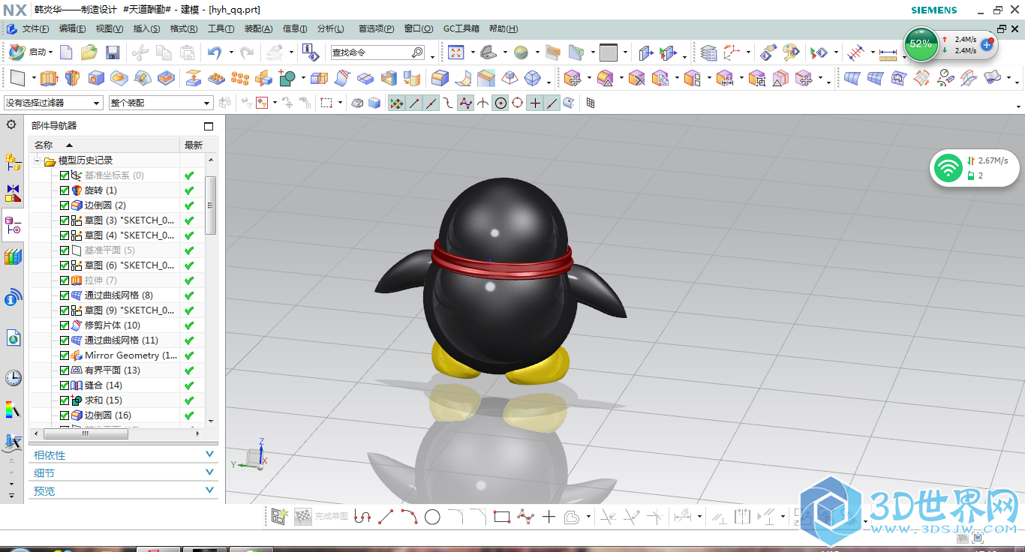This screenshot has width=1025, height=552.
Task: Select the Hole feature icon
Action: point(95,78)
